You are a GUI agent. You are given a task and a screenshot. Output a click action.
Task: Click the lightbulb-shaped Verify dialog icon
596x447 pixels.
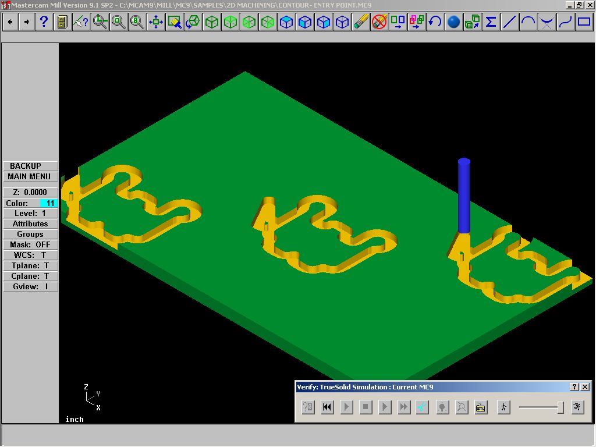pos(442,407)
